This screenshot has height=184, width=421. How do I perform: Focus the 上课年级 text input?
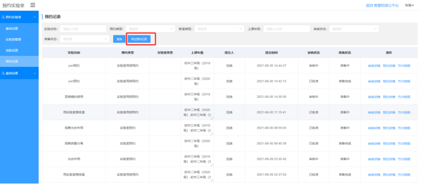[287, 29]
